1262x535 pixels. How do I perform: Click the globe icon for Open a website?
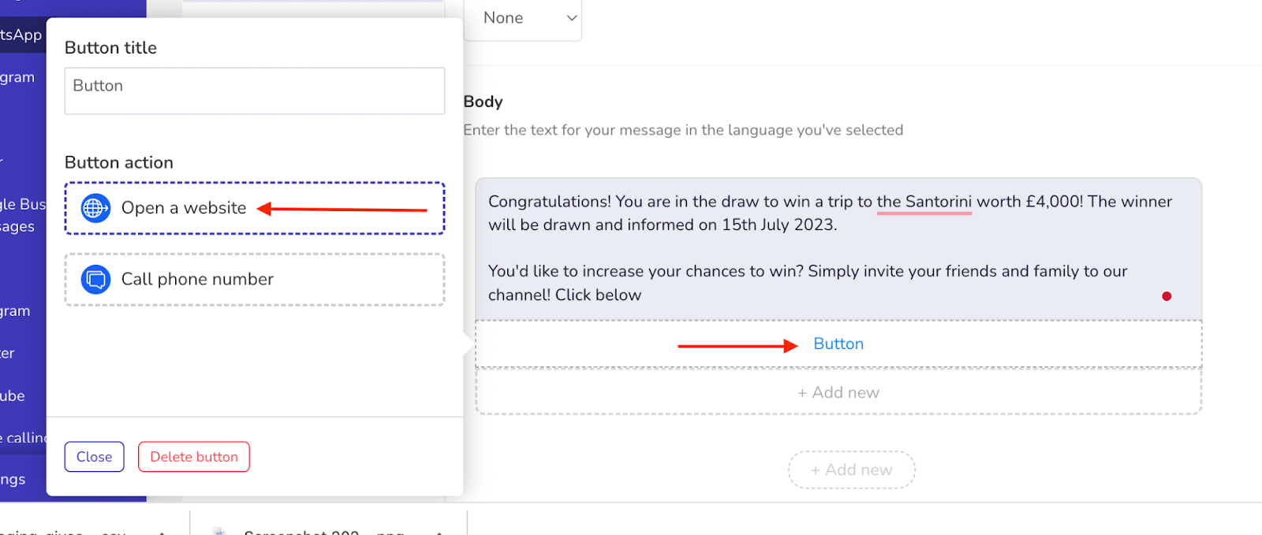(95, 208)
